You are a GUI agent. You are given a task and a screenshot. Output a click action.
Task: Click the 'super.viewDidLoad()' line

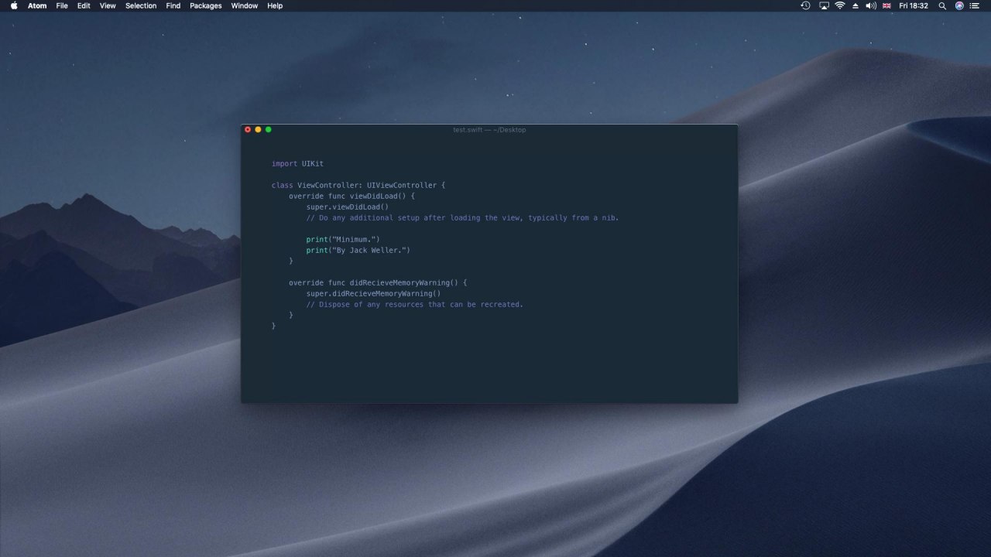coord(348,207)
